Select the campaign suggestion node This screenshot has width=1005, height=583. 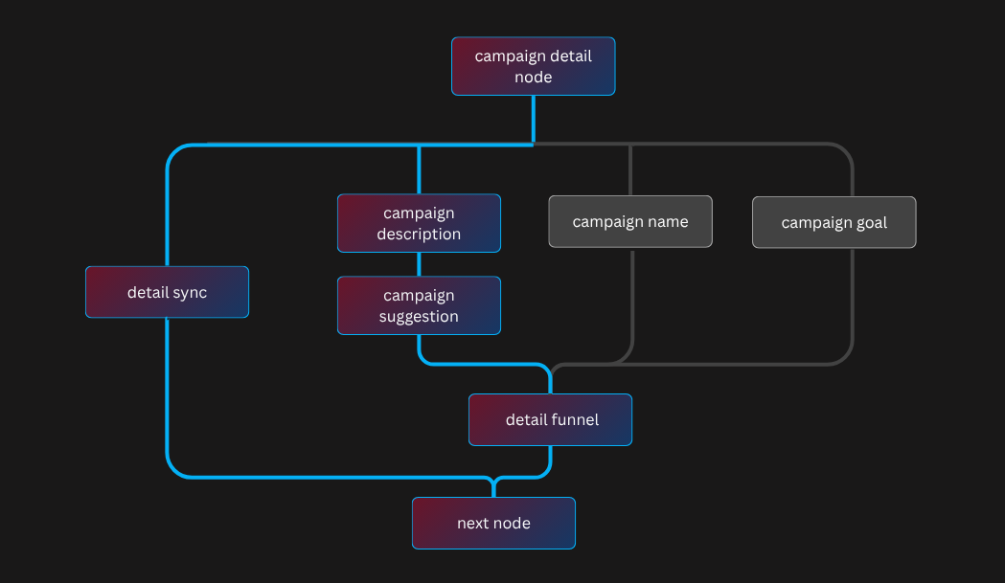(419, 305)
